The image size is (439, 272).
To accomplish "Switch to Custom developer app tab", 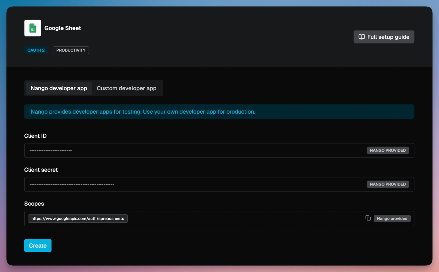I will click(x=127, y=88).
